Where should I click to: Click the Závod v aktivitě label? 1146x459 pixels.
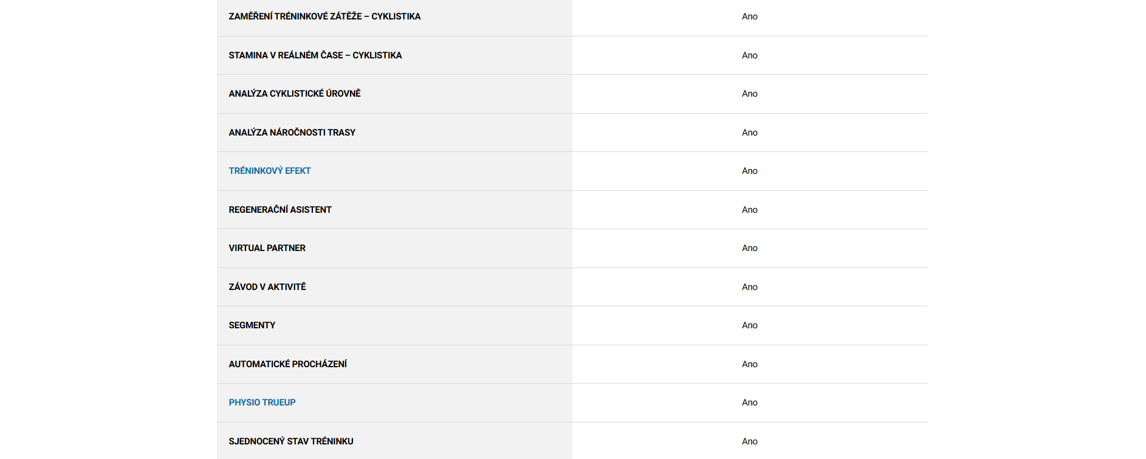[267, 287]
